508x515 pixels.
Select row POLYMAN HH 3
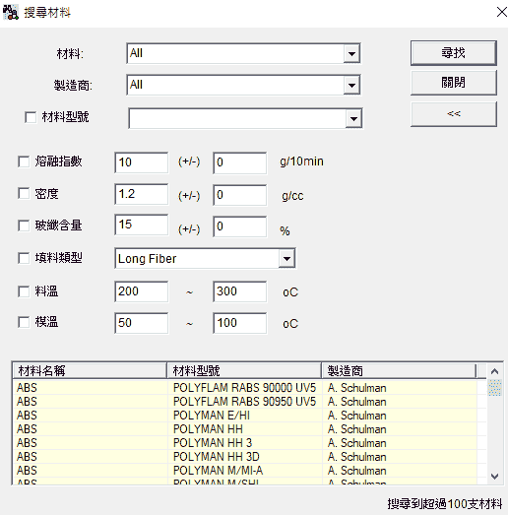click(x=244, y=443)
